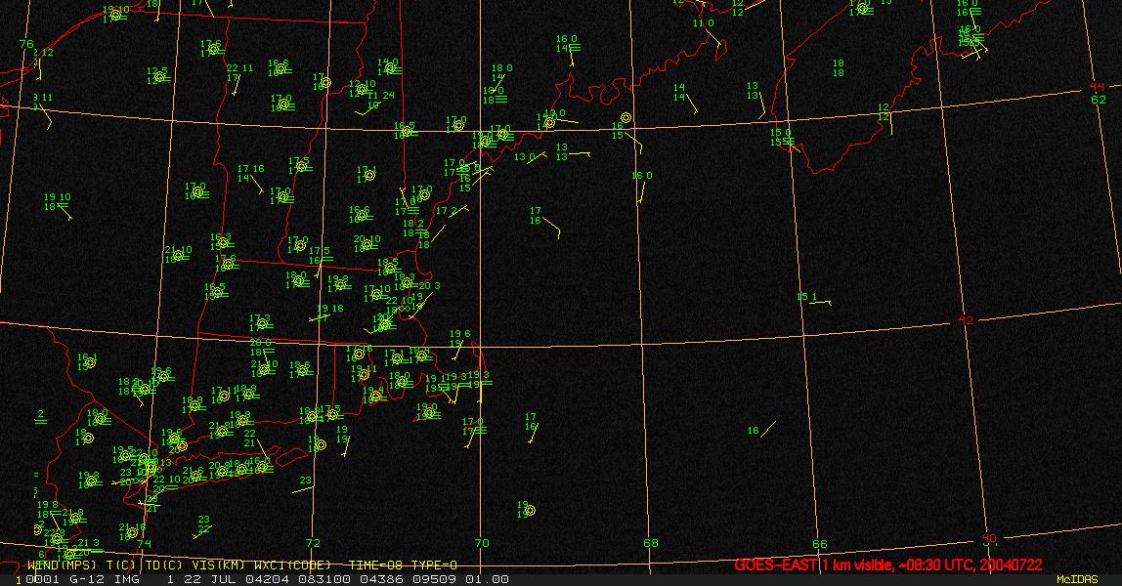Click the station plot reading 22 11
This screenshot has height=586, width=1122.
239,68
